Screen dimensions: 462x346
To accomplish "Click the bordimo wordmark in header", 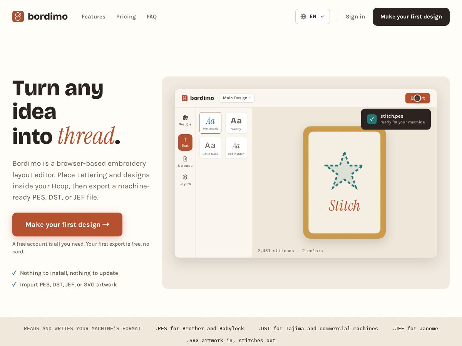I will pyautogui.click(x=48, y=17).
